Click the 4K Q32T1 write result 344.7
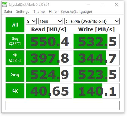The width and height of the screenshot is (127, 118). (x=96, y=58)
